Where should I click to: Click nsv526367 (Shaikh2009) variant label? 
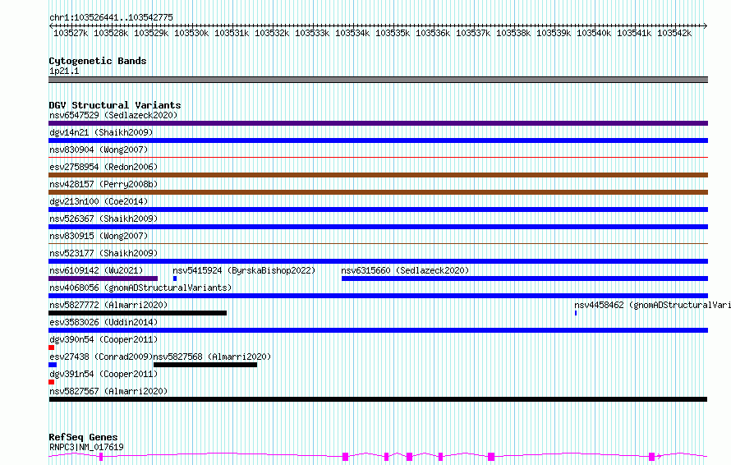pos(103,219)
